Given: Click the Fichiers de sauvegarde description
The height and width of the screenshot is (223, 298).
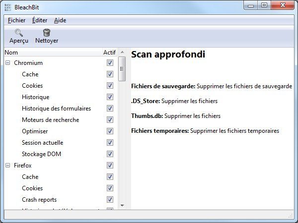Looking at the screenshot, I should click(212, 86).
